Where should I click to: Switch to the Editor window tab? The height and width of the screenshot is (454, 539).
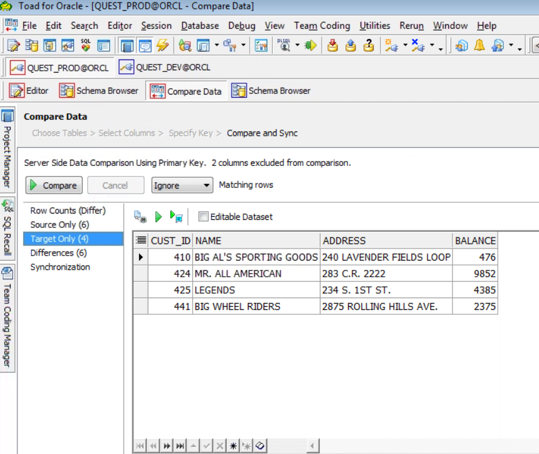click(29, 91)
